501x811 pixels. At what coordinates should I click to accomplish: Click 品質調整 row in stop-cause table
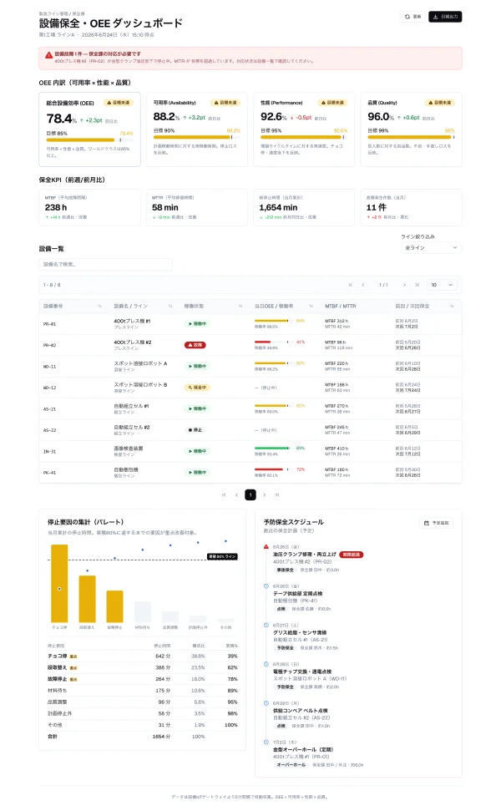pyautogui.click(x=143, y=702)
